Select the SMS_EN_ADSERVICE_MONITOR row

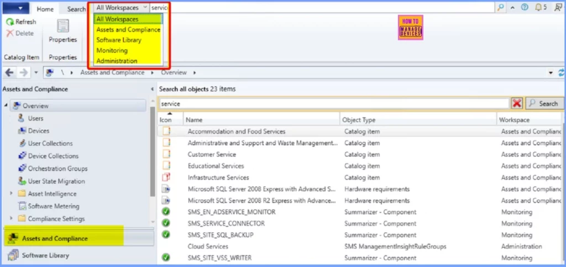pyautogui.click(x=360, y=212)
